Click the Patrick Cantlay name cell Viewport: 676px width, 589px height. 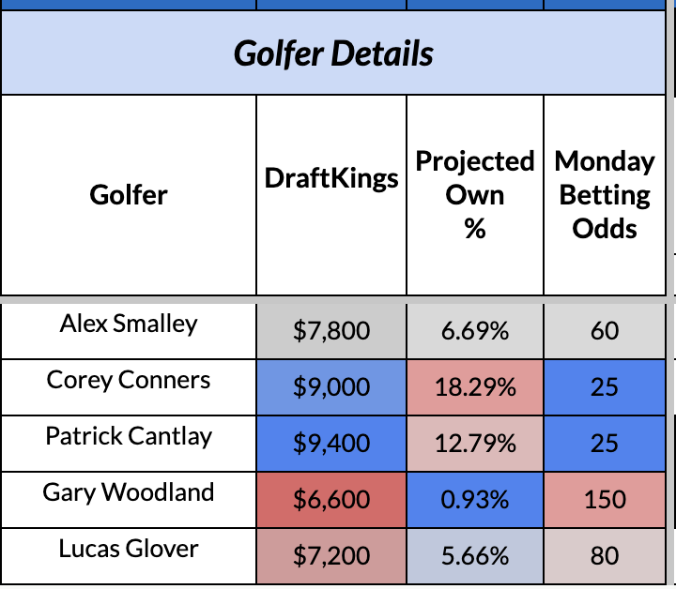(x=129, y=437)
